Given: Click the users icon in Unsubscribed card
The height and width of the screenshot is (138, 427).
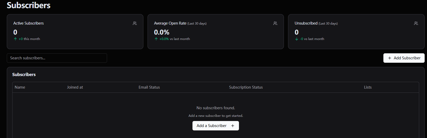Looking at the screenshot, I should (416, 23).
